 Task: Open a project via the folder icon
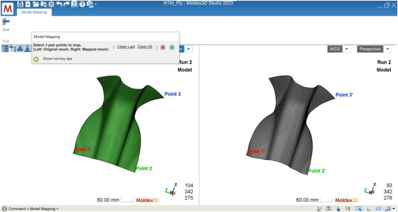(x=36, y=4)
